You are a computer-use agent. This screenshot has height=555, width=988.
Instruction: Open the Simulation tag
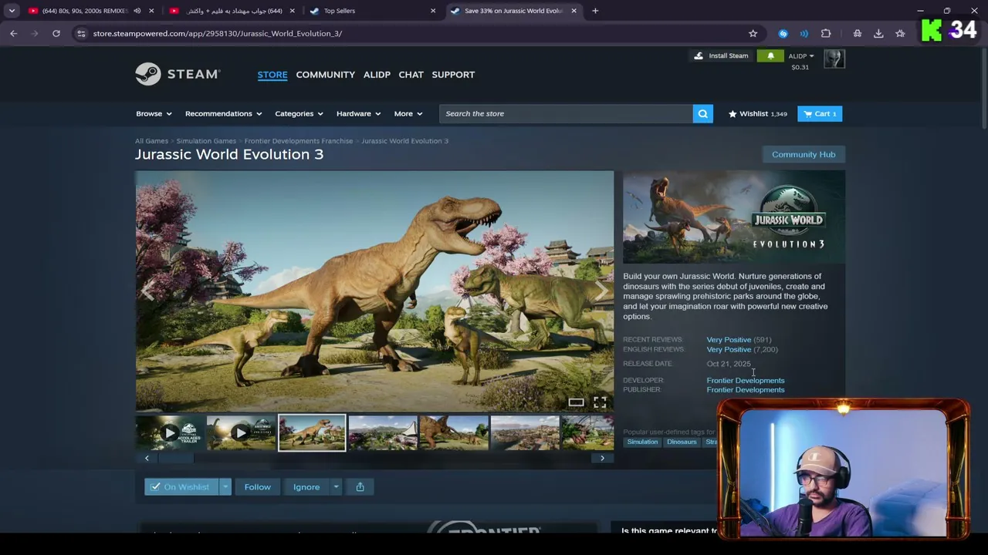642,442
